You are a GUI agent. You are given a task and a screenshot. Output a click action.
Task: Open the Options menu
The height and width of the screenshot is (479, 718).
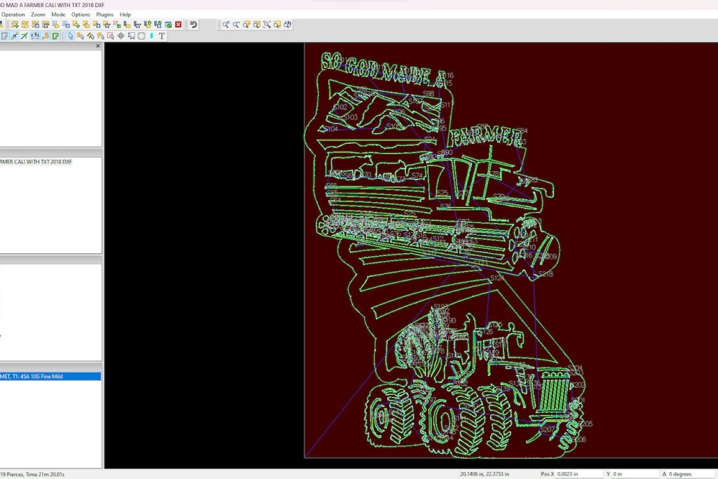pos(81,14)
